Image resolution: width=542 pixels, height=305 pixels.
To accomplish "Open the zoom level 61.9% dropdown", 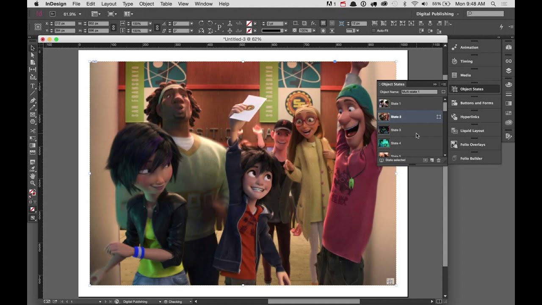I will pos(80,14).
